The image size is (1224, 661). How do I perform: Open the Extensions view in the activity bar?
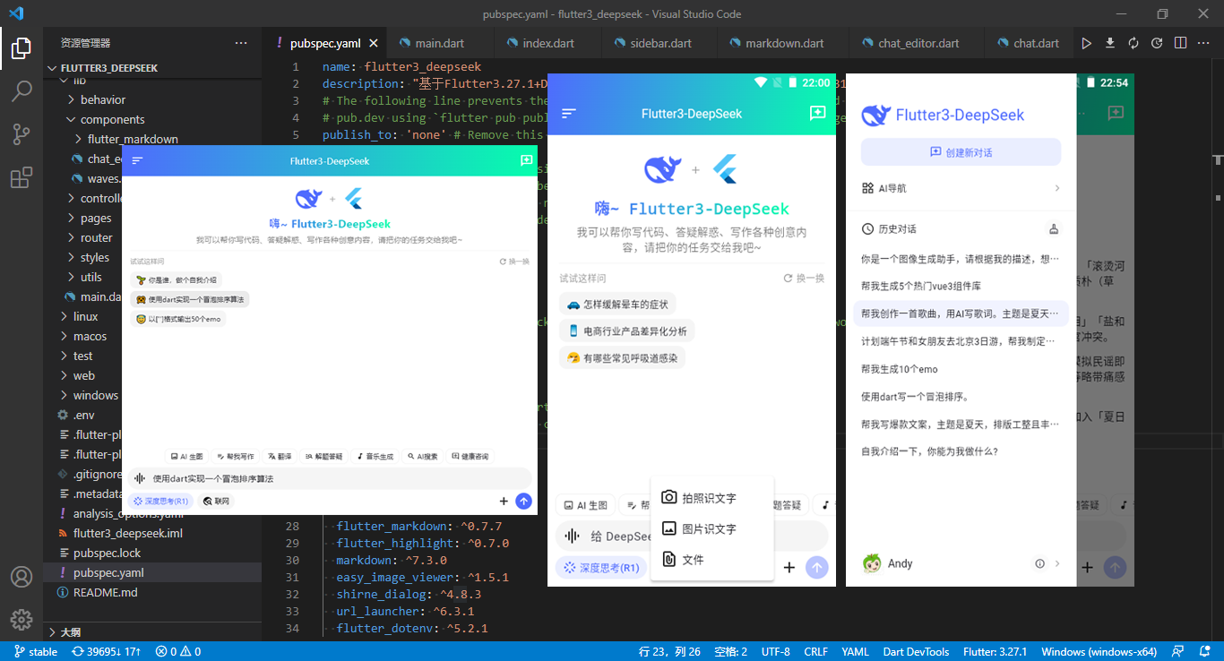pos(22,177)
